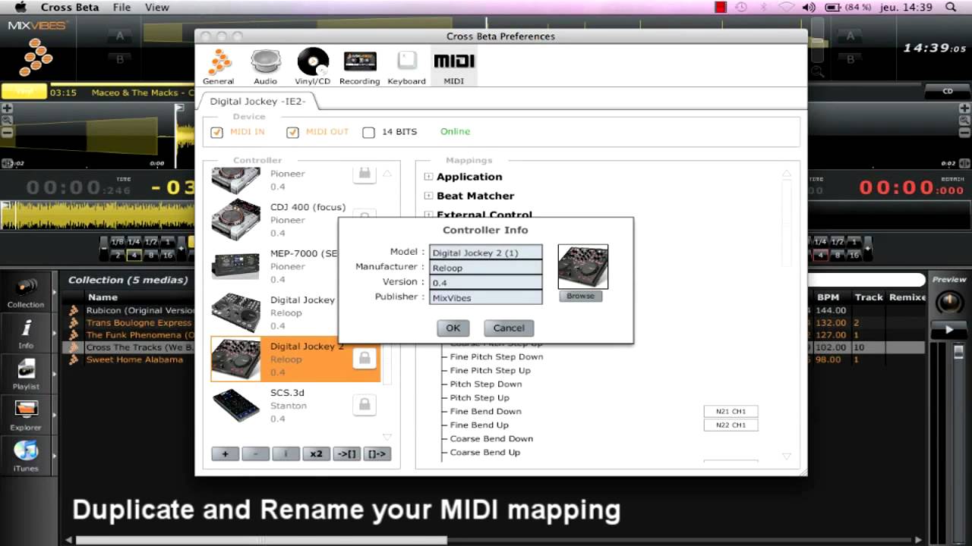Click OK in Controller Info dialog
The width and height of the screenshot is (972, 546).
[453, 328]
